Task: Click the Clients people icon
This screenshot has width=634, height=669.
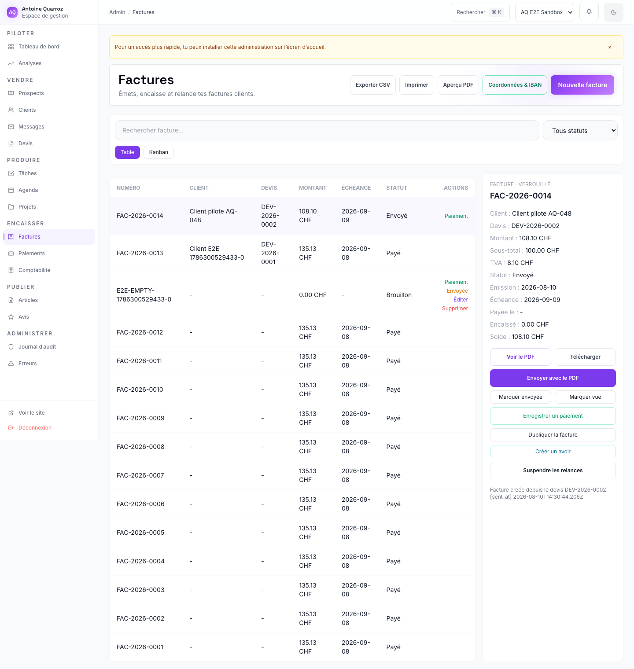Action: 11,110
